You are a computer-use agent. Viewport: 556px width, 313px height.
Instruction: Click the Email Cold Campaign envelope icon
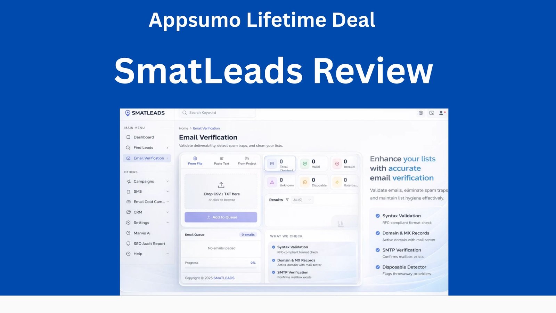(x=129, y=202)
